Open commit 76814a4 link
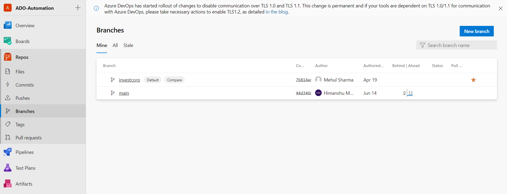This screenshot has width=507, height=194. [x=303, y=80]
